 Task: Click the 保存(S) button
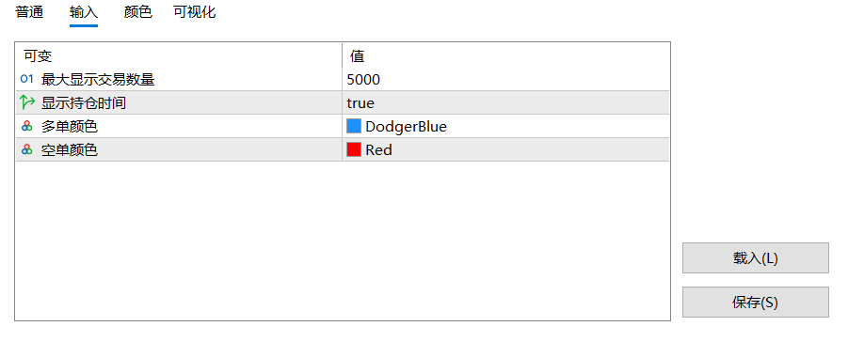[756, 303]
